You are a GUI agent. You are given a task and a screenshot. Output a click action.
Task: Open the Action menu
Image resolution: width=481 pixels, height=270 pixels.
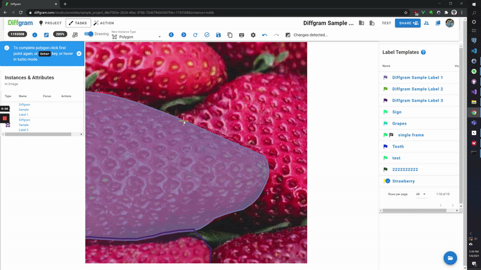click(103, 23)
